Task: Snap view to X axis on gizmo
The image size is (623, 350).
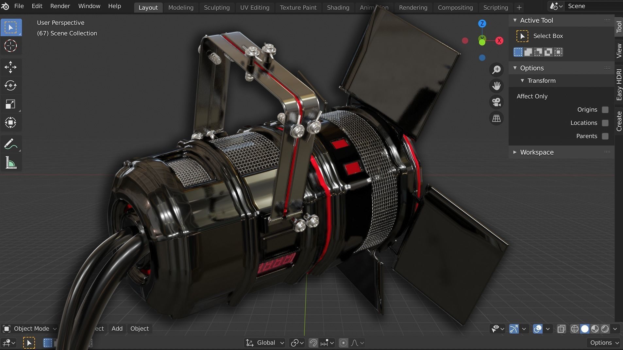Action: (x=499, y=41)
